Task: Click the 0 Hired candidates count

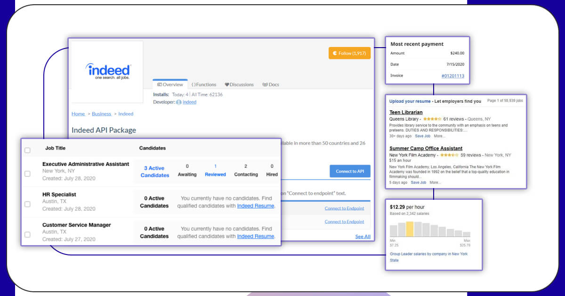Action: point(272,170)
